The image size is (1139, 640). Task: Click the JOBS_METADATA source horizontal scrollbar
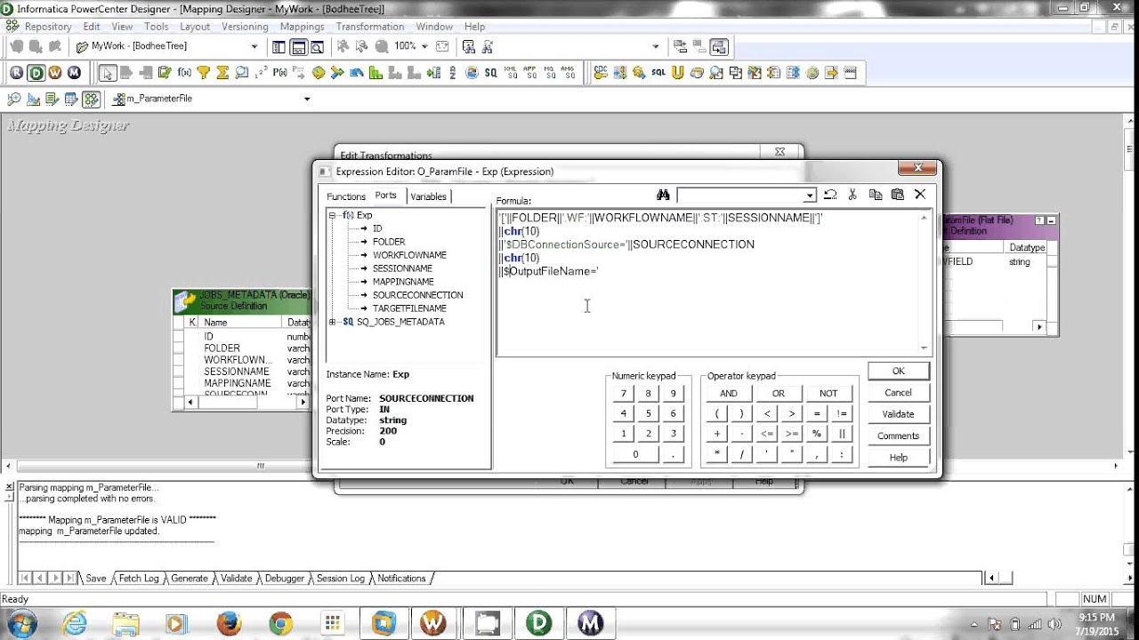coord(245,403)
